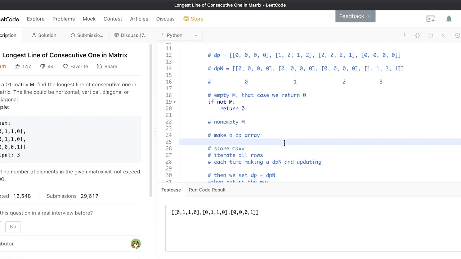Select the Run Code Result tab
The width and height of the screenshot is (461, 259).
[x=207, y=190]
